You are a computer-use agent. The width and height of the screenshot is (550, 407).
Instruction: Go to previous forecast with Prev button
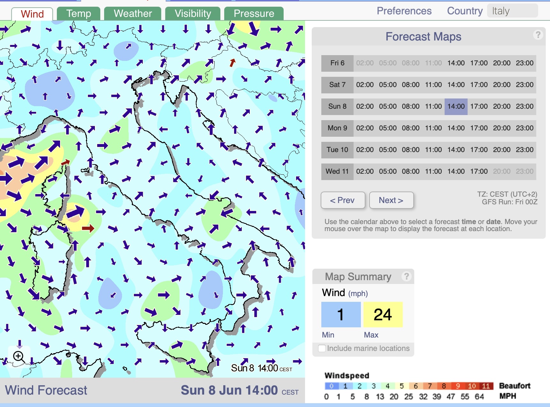point(343,200)
